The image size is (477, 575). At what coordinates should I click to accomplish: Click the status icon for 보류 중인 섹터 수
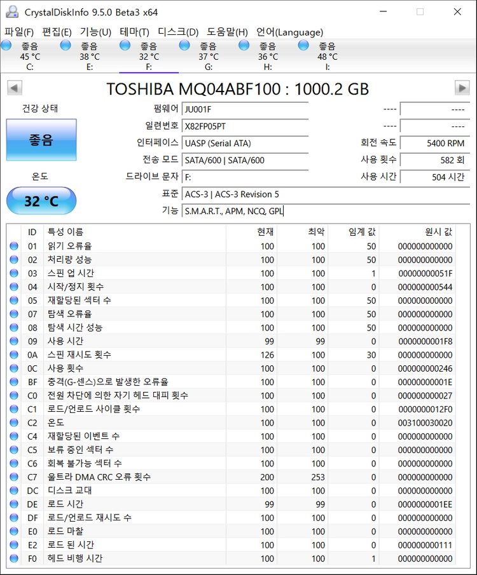click(14, 450)
